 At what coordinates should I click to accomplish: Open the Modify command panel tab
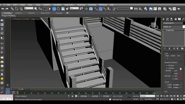[168, 19]
